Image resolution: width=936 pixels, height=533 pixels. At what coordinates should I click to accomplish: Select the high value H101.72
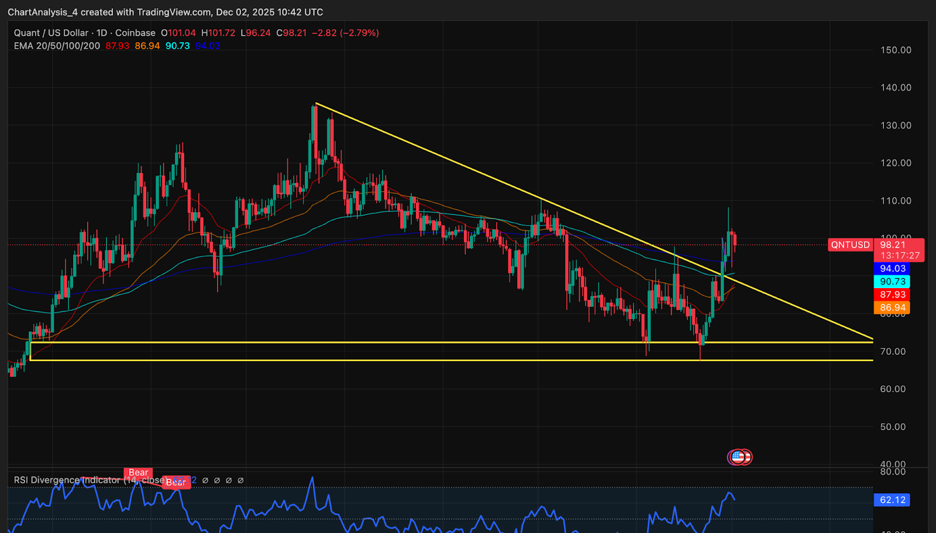pos(218,33)
